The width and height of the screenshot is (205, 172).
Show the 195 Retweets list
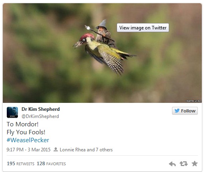pyautogui.click(x=21, y=164)
